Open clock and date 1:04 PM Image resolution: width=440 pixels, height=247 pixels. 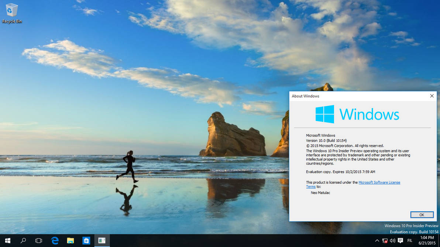coord(427,241)
